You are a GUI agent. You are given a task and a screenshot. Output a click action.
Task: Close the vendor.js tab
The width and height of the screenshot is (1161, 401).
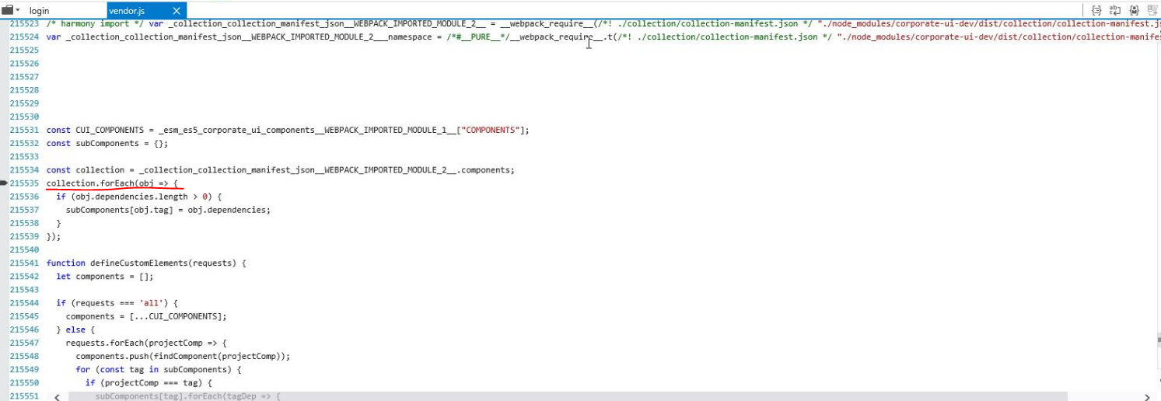177,11
